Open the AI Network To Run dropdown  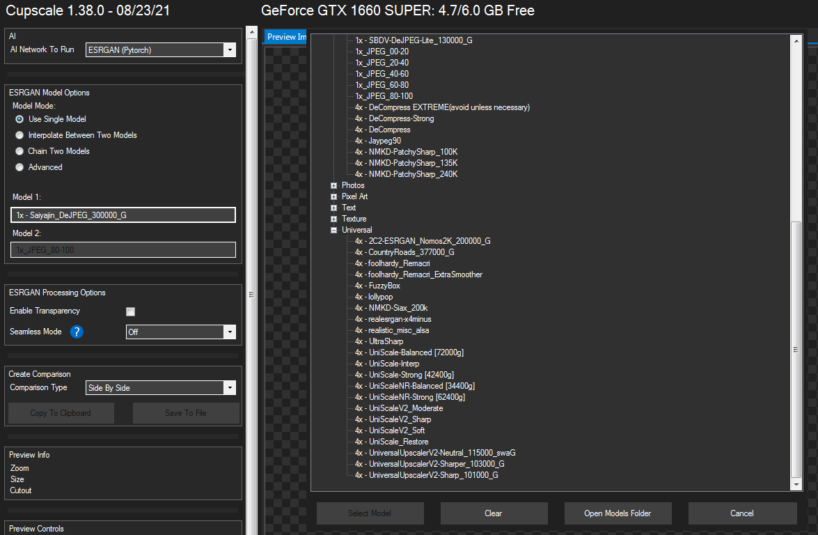click(161, 50)
